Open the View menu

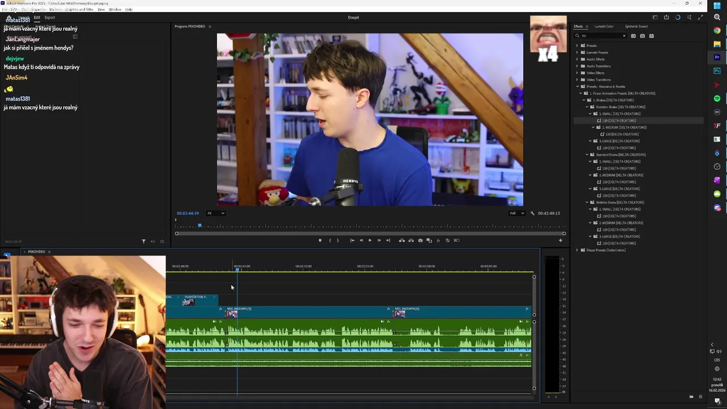pyautogui.click(x=101, y=10)
